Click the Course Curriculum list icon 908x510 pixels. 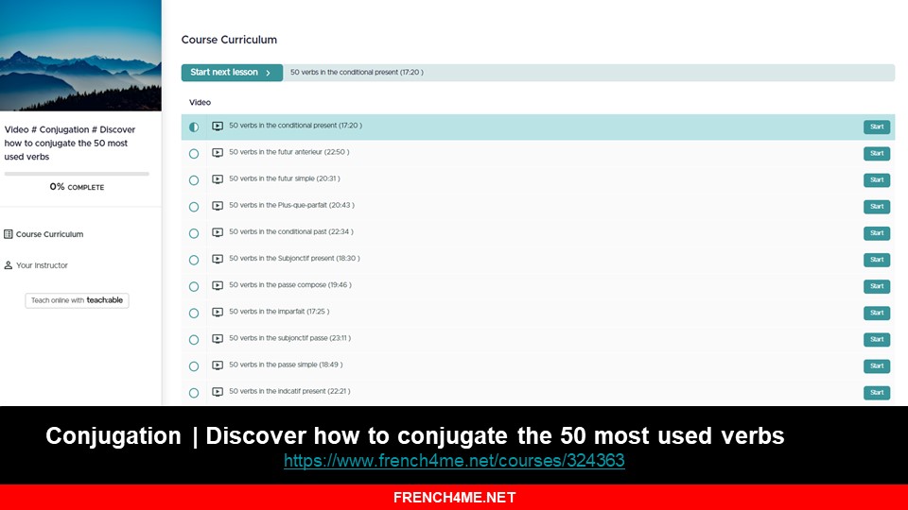[x=9, y=234]
